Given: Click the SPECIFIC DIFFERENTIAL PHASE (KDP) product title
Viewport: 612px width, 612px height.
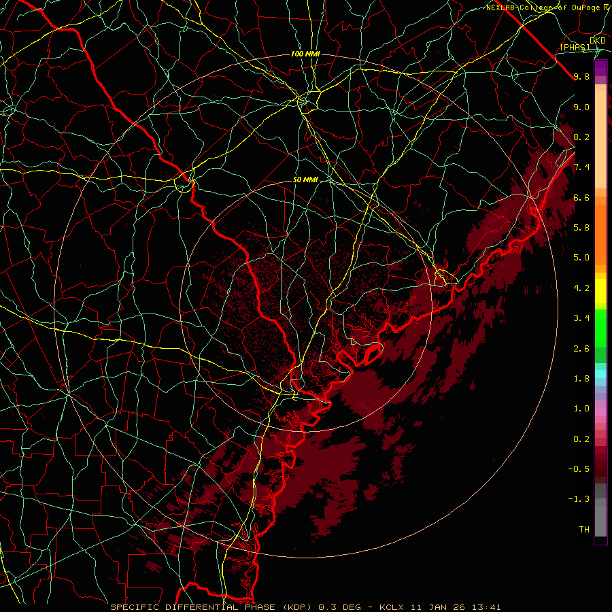Looking at the screenshot, I should [213, 607].
